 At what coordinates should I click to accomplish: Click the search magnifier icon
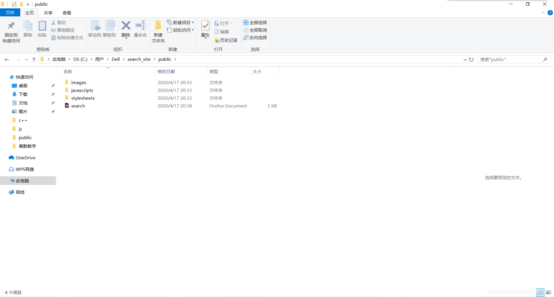545,59
